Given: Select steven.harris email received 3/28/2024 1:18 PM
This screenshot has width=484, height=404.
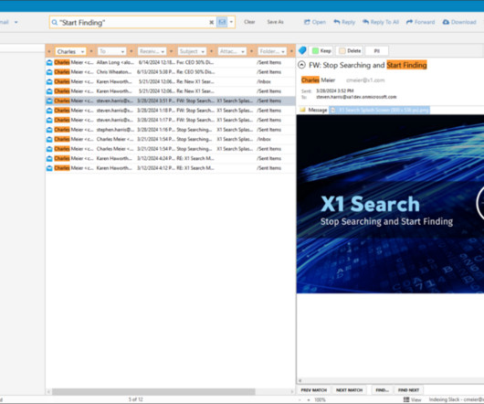Looking at the screenshot, I should [x=170, y=111].
